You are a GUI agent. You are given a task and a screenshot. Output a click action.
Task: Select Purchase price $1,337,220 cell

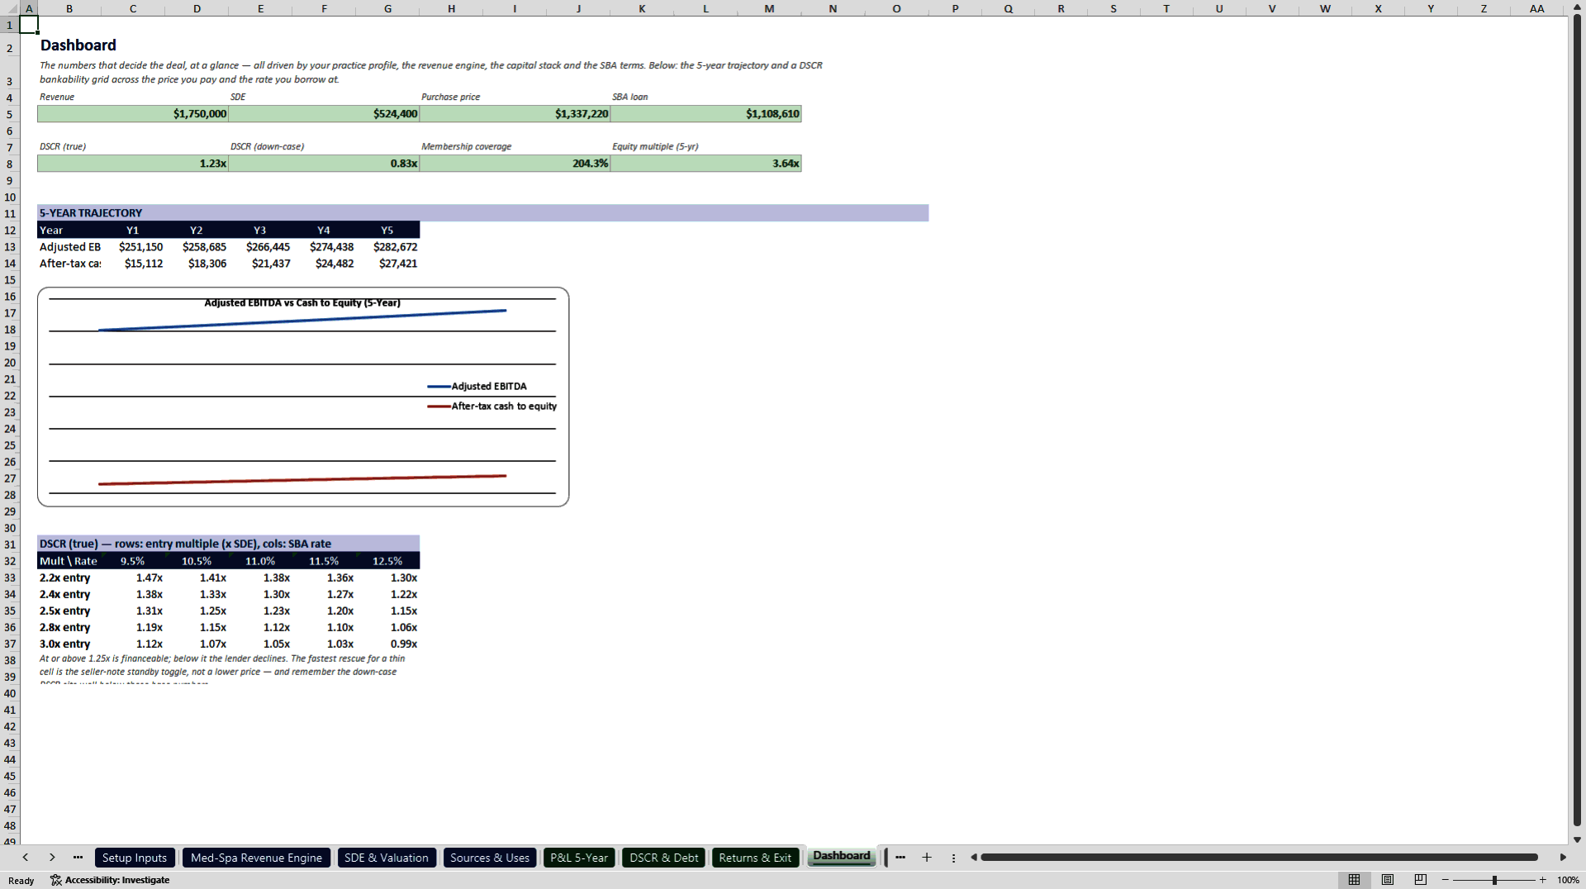(515, 114)
